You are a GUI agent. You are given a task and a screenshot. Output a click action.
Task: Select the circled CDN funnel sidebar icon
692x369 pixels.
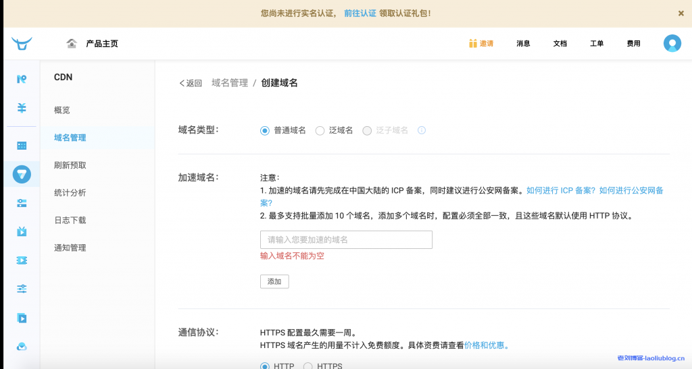coord(22,174)
